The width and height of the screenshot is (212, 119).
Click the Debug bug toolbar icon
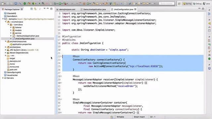[x=55, y=4]
